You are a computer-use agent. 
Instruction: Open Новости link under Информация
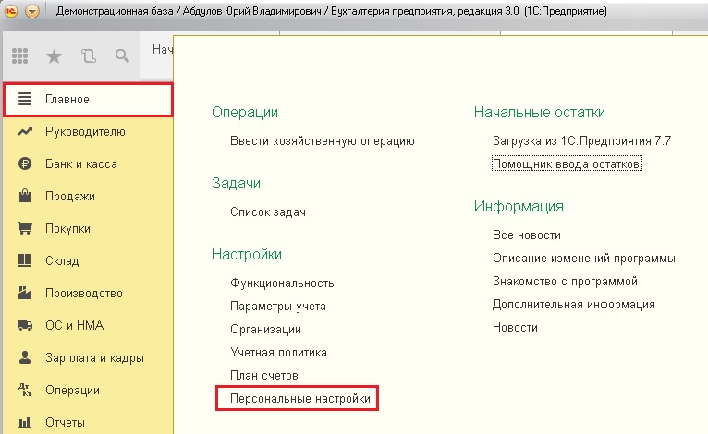point(515,328)
